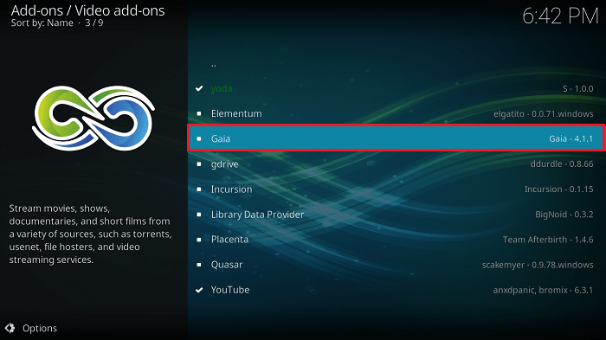Viewport: 606px width, 340px height.
Task: Open the Options side menu label
Action: [x=40, y=328]
